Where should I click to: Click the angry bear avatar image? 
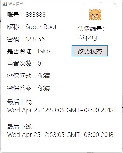pyautogui.click(x=95, y=14)
